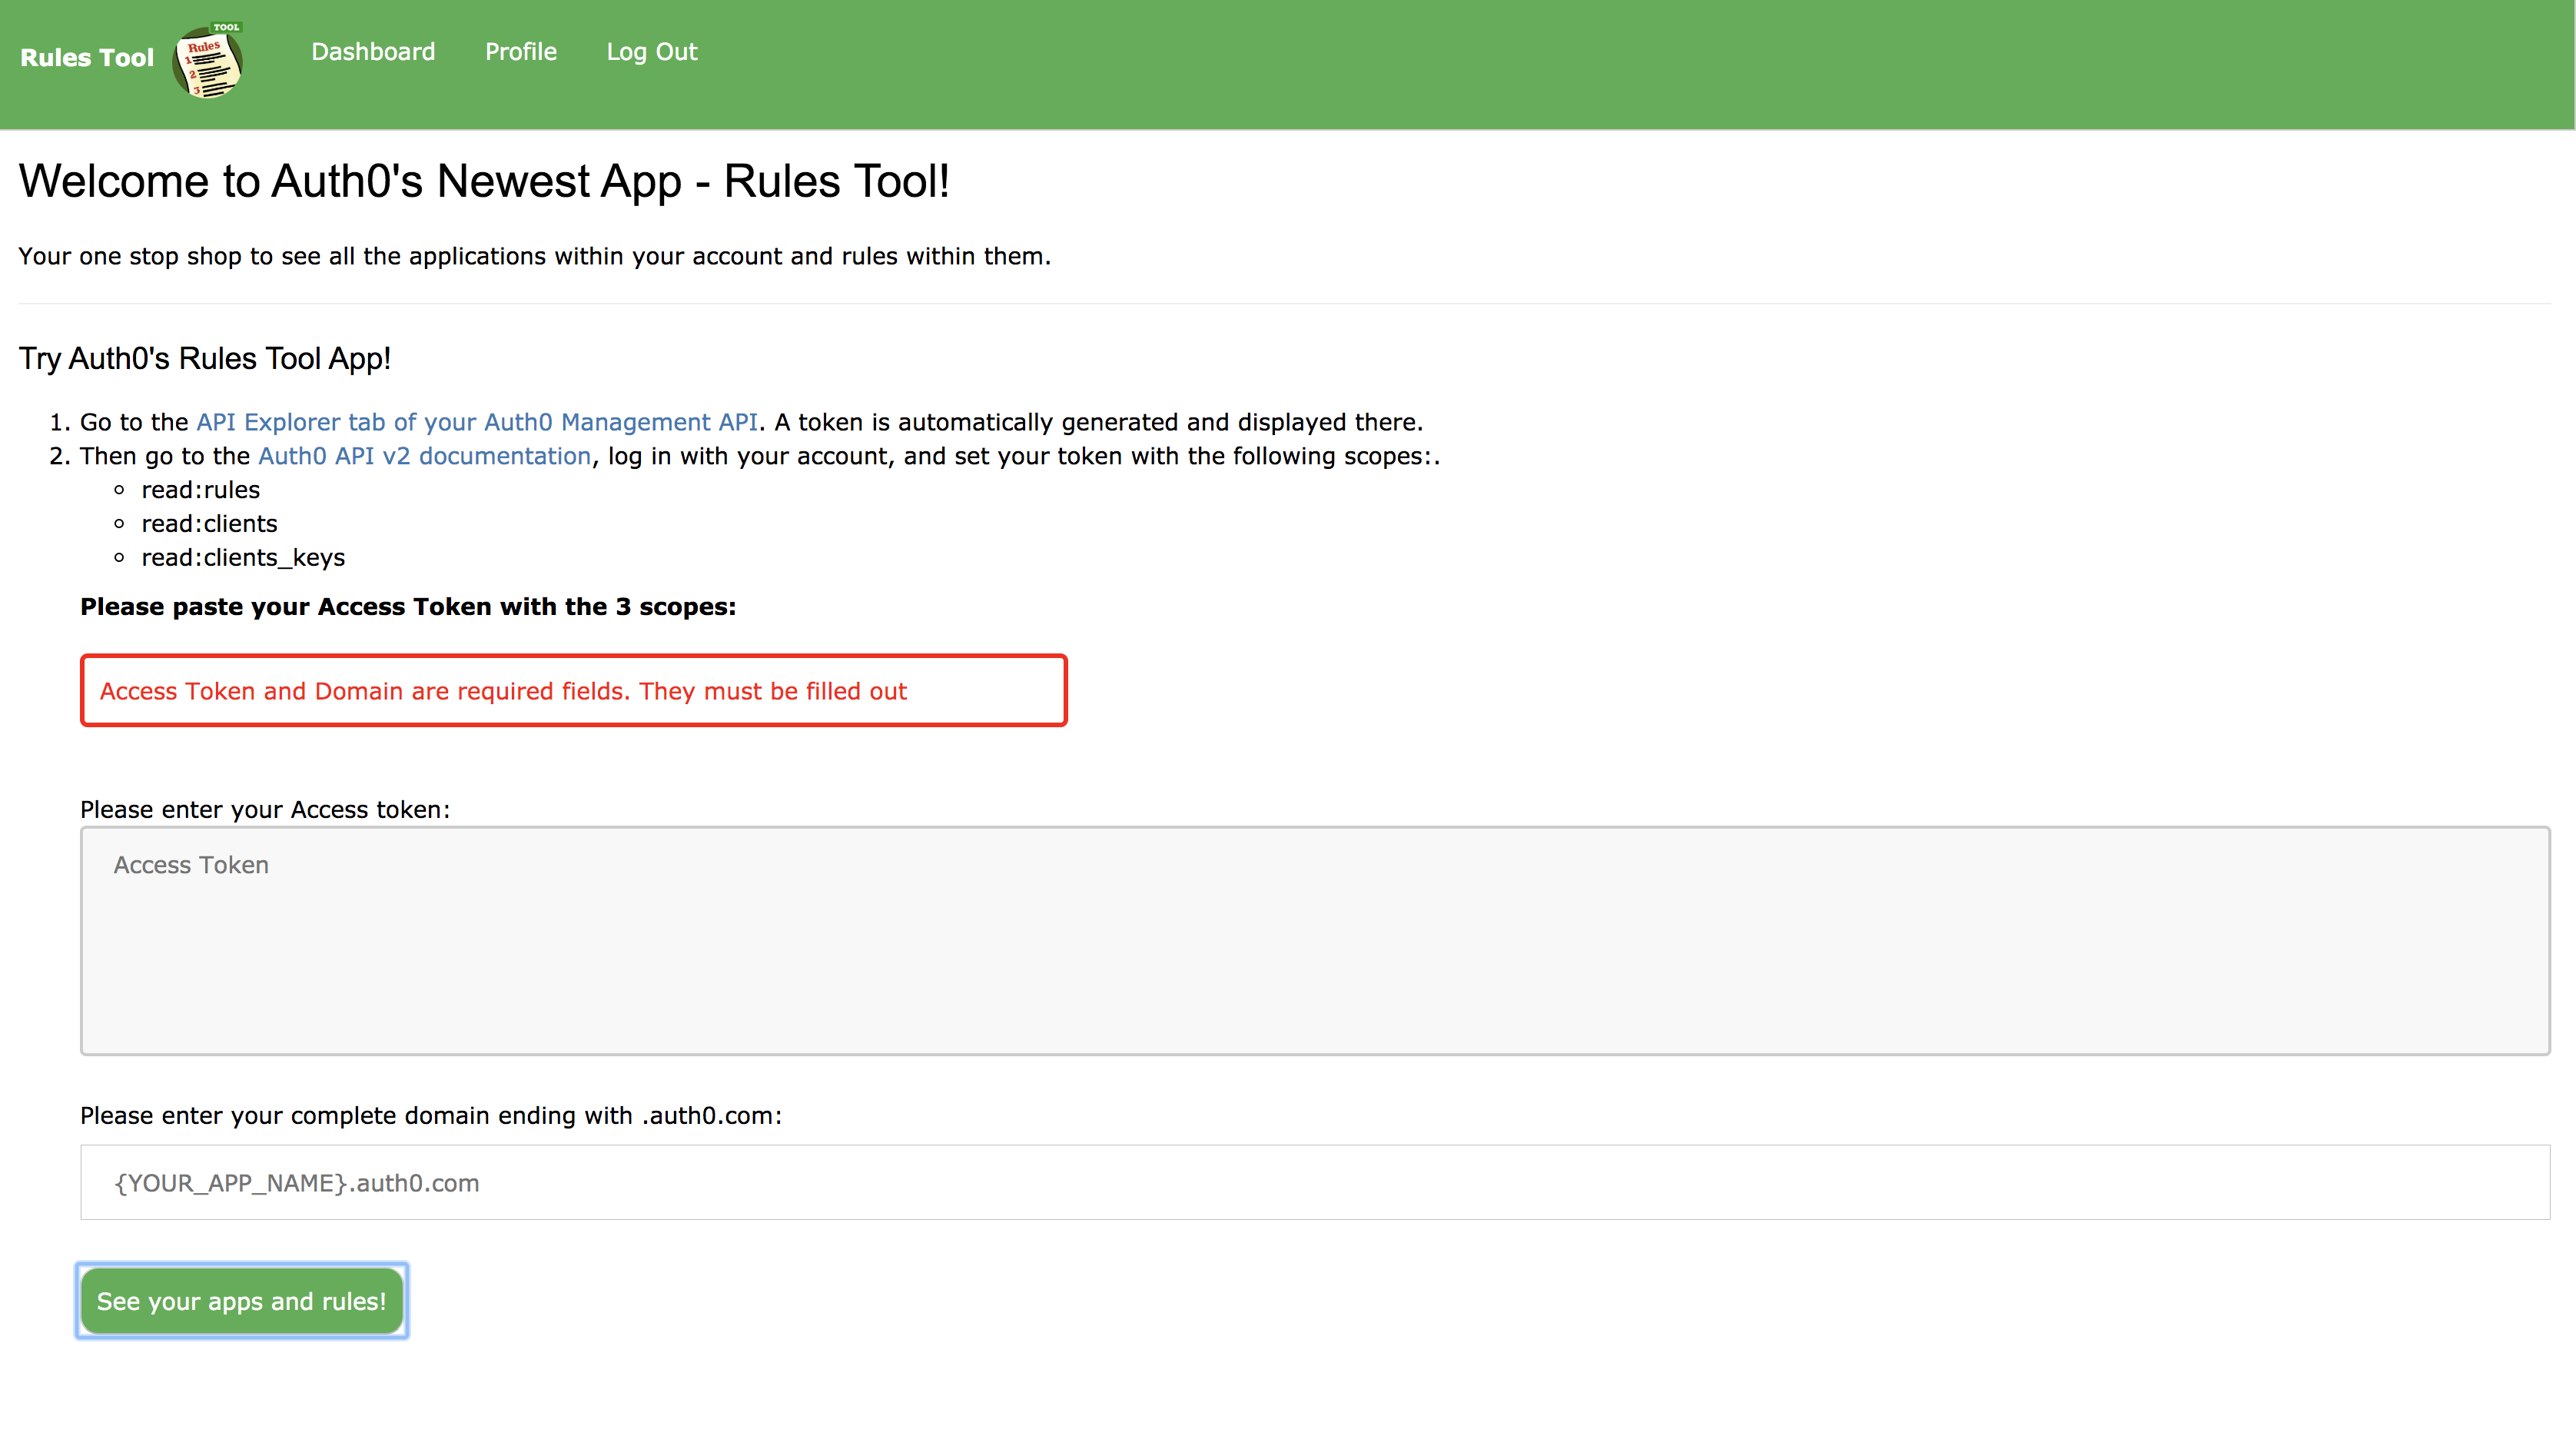Click the Rules Tool brand text
The image size is (2576, 1436).
(x=87, y=58)
